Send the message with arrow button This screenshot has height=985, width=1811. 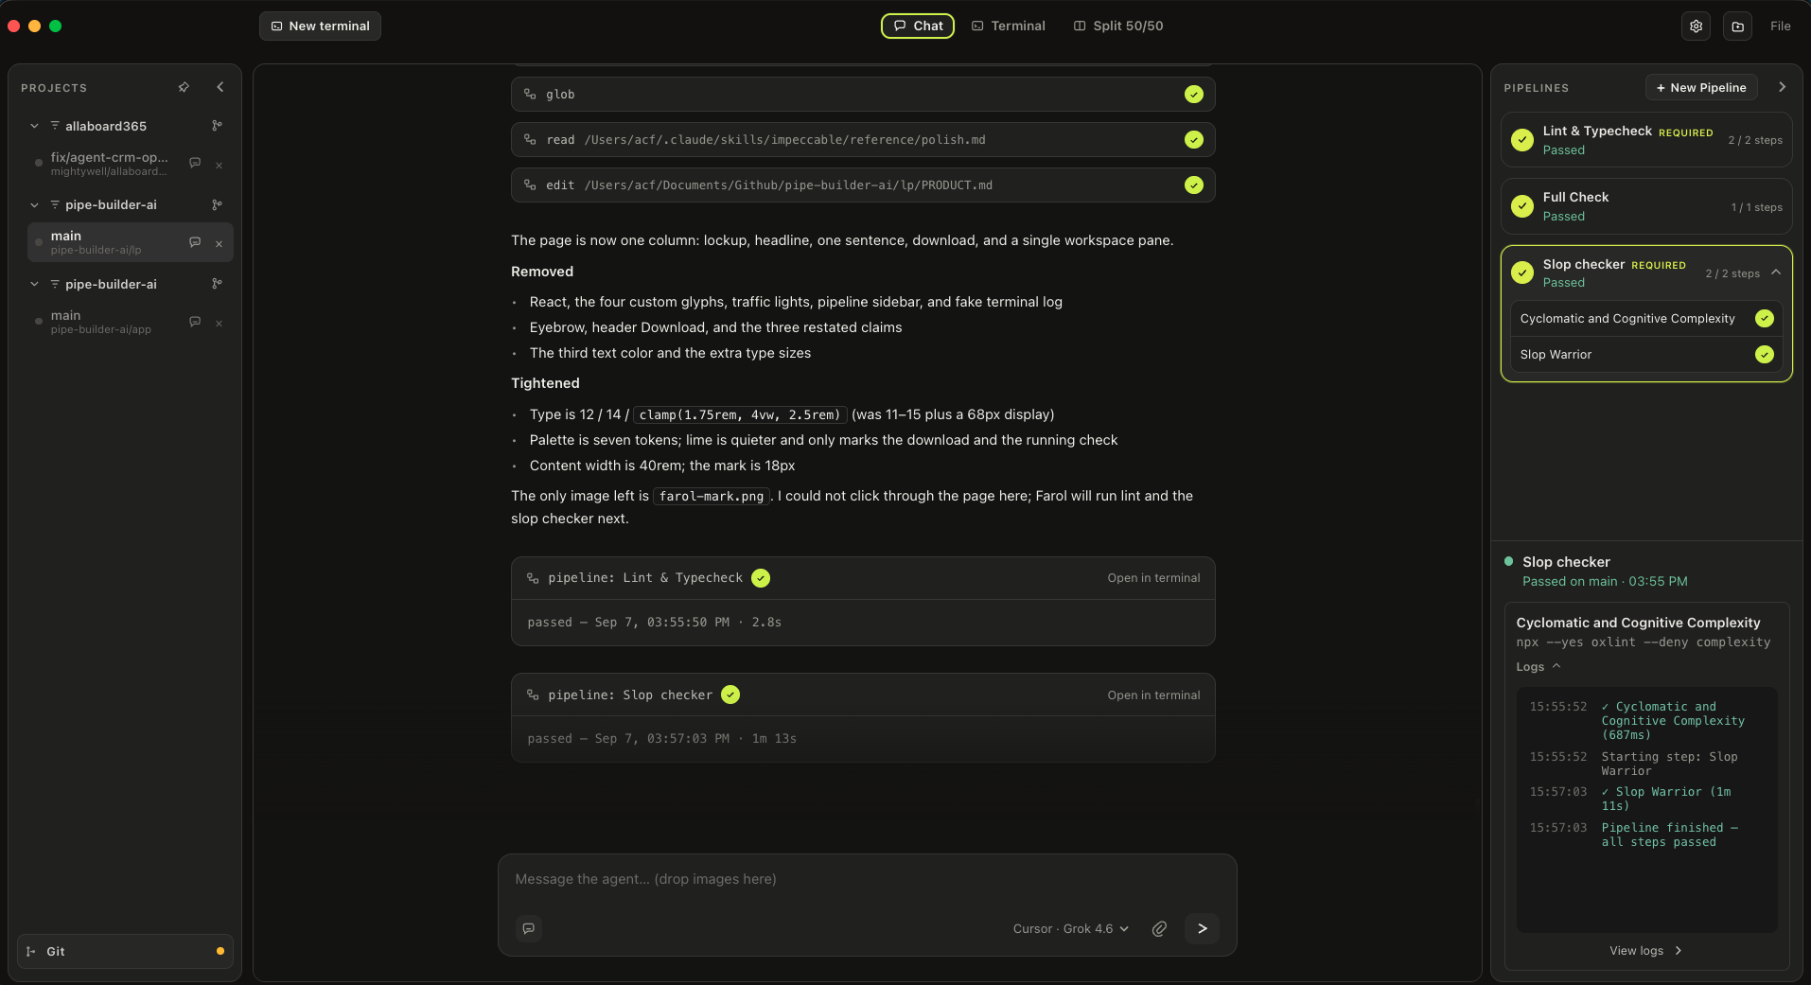pyautogui.click(x=1202, y=928)
